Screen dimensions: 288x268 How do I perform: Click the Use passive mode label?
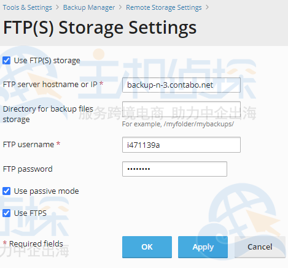[46, 191]
